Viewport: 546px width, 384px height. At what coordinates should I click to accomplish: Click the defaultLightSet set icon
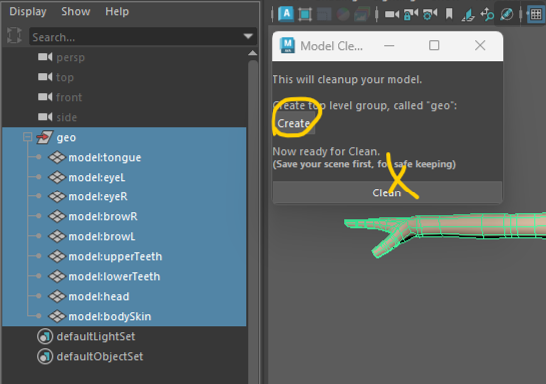pos(45,337)
